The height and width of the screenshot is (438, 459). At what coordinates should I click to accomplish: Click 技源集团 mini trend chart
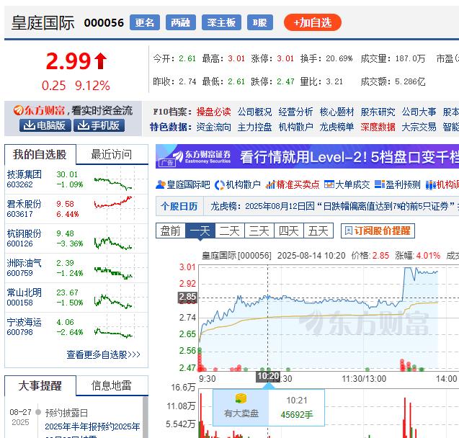tap(113, 184)
